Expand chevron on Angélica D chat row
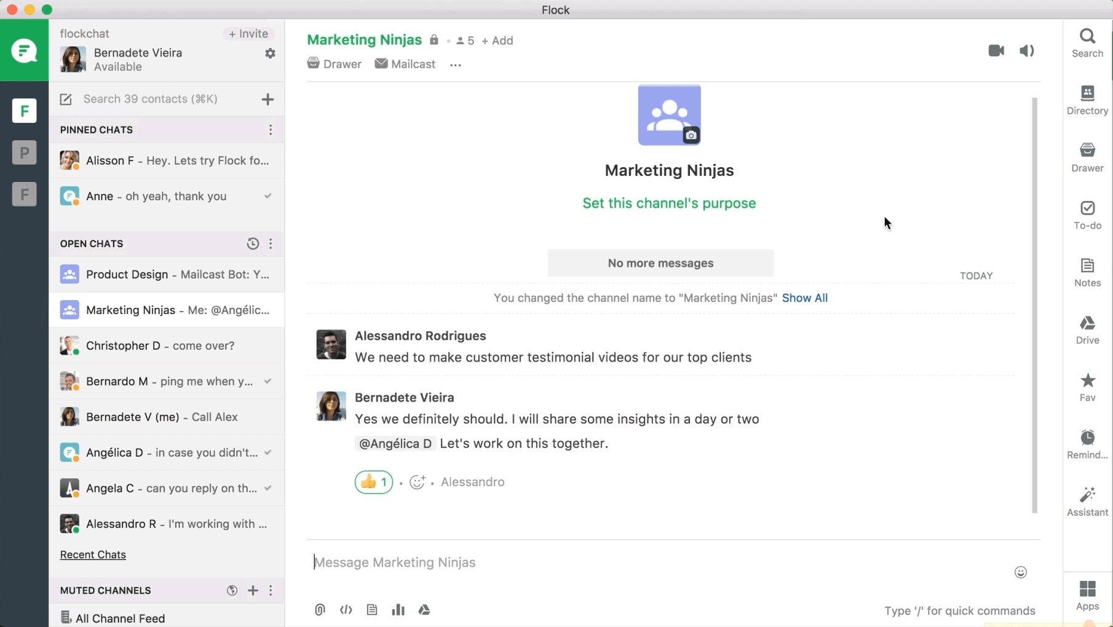This screenshot has width=1113, height=627. click(x=267, y=452)
